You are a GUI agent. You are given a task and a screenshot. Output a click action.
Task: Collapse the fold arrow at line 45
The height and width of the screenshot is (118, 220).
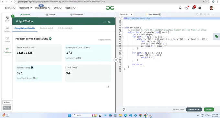click(122, 37)
